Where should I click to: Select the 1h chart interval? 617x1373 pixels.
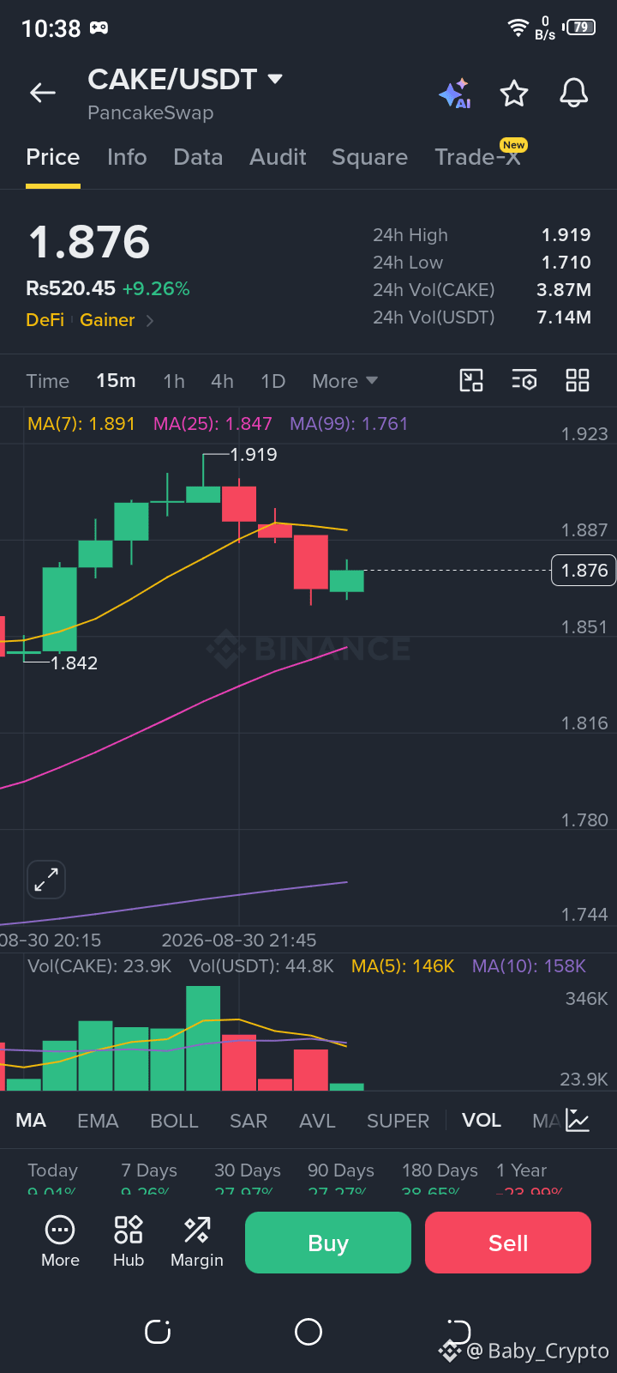tap(174, 381)
